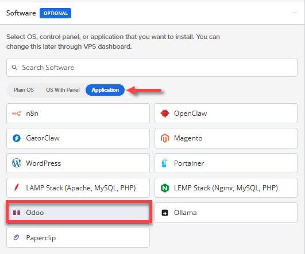
Task: Select the Ollama application card
Action: point(226,213)
